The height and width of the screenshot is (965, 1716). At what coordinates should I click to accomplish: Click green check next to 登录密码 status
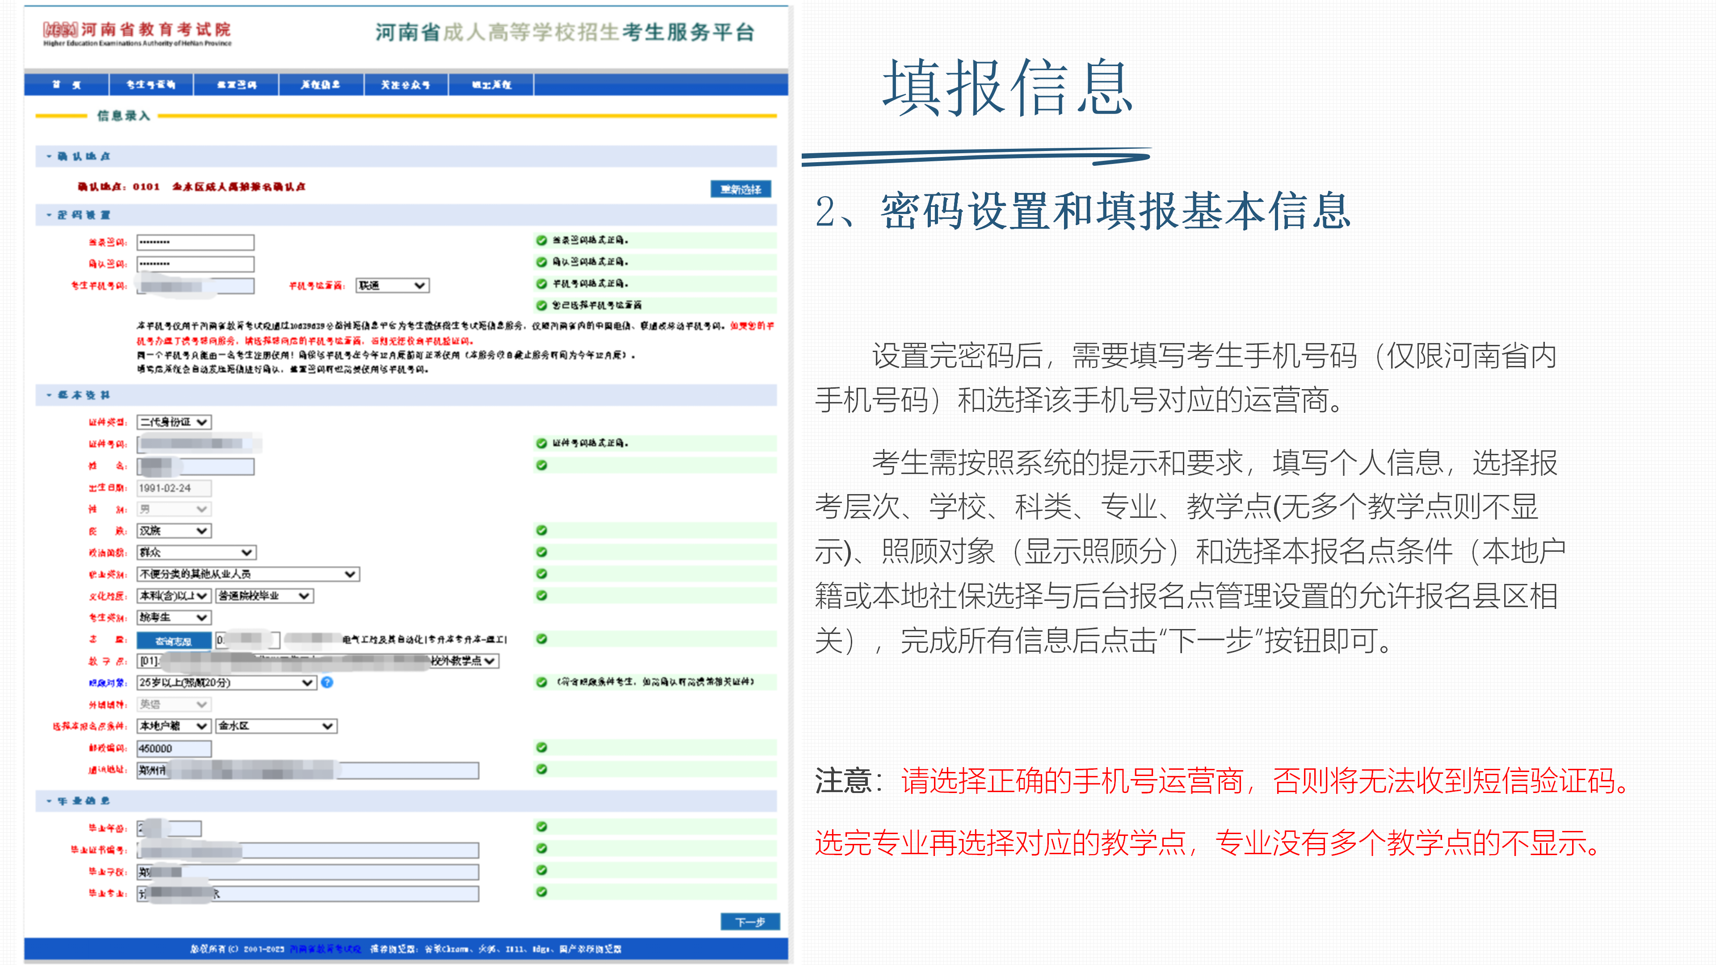coord(542,240)
